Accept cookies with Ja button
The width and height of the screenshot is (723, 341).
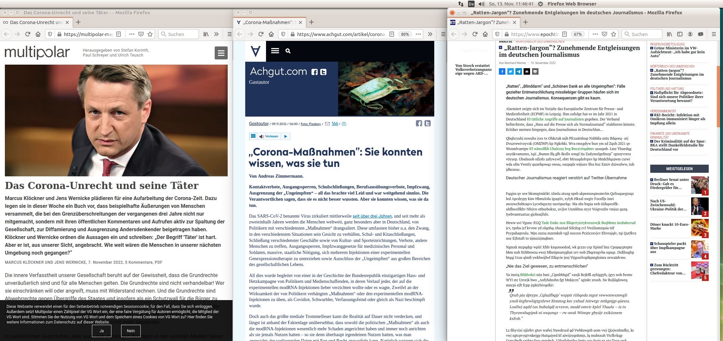(102, 331)
